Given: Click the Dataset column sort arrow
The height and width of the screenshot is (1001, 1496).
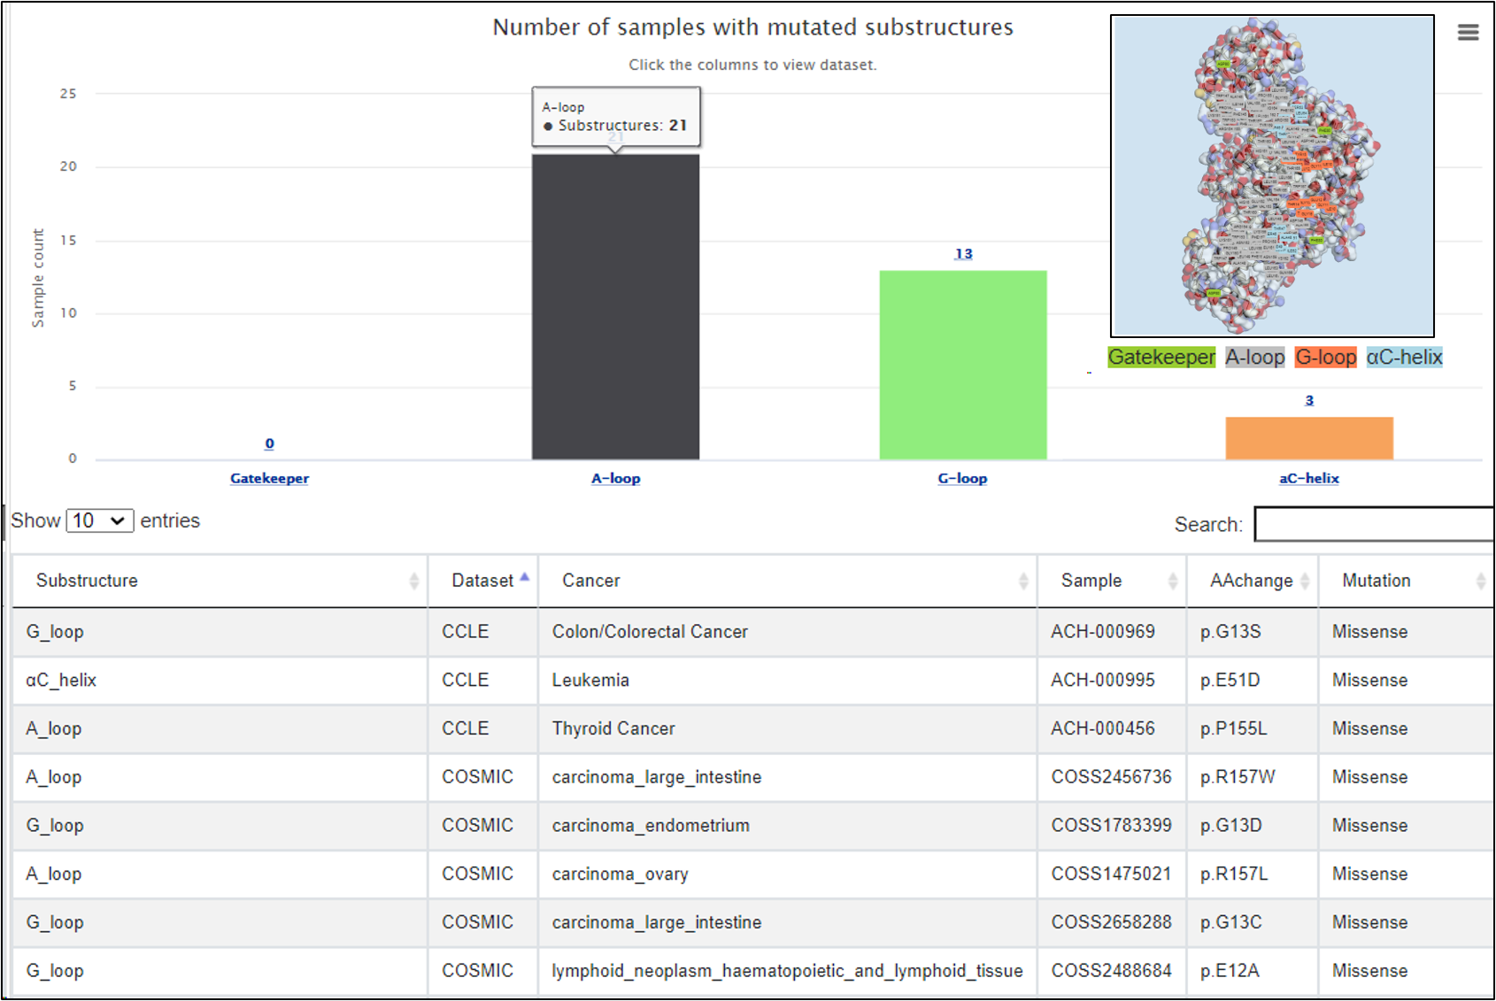Looking at the screenshot, I should (x=525, y=578).
